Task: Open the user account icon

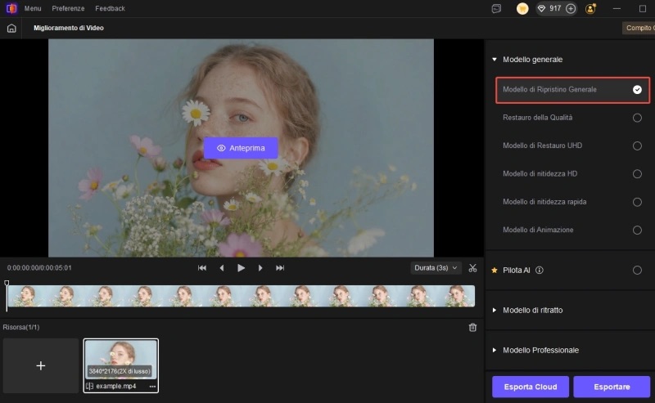Action: tap(591, 8)
